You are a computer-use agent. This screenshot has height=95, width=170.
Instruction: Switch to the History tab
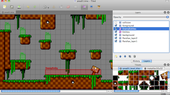tap(136, 61)
